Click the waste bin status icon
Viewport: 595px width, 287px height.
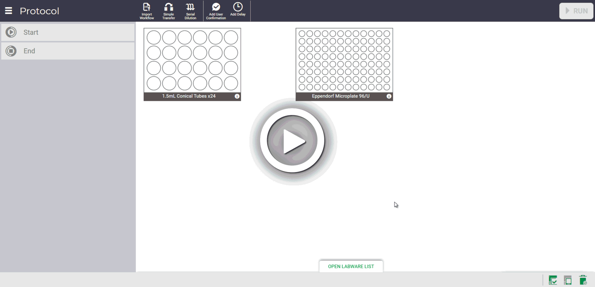pos(583,280)
